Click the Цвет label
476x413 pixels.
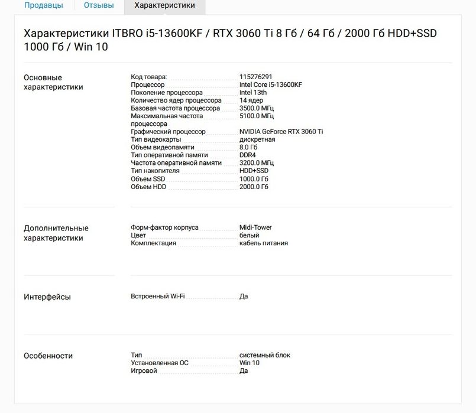click(x=138, y=235)
